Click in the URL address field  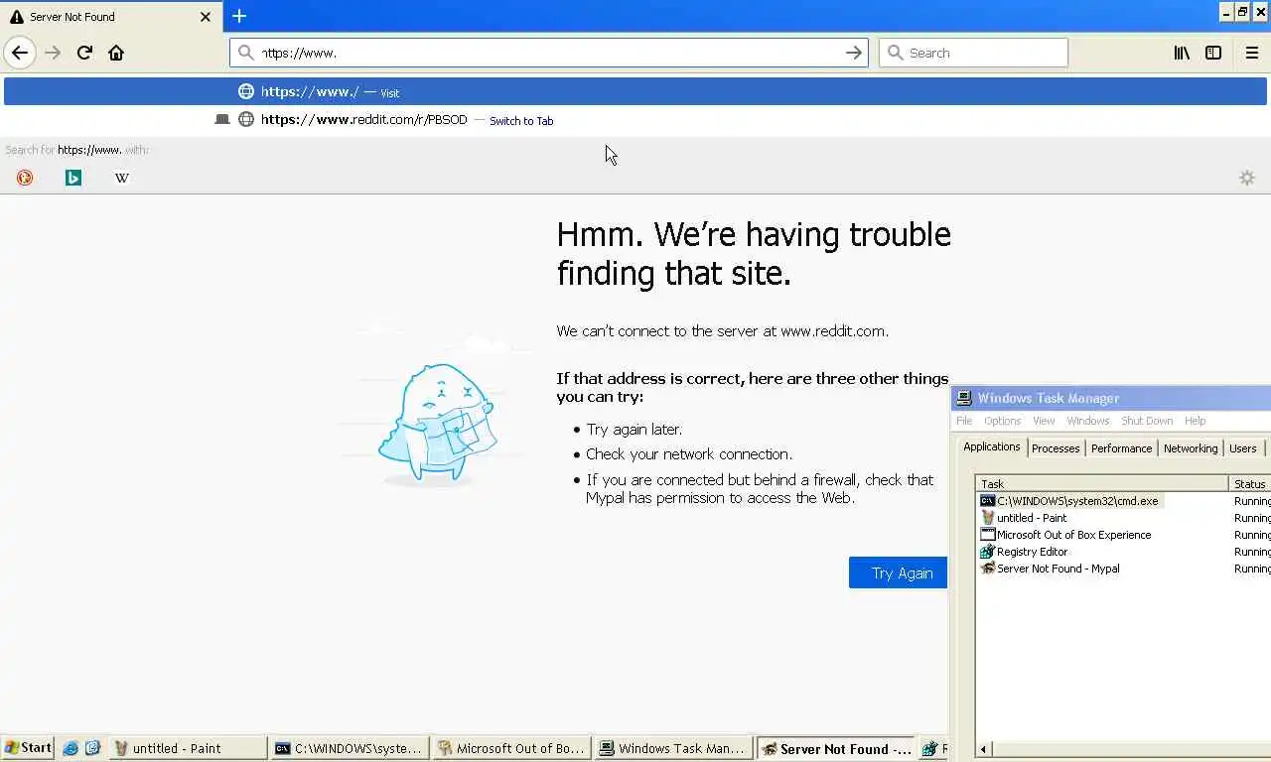pos(548,53)
